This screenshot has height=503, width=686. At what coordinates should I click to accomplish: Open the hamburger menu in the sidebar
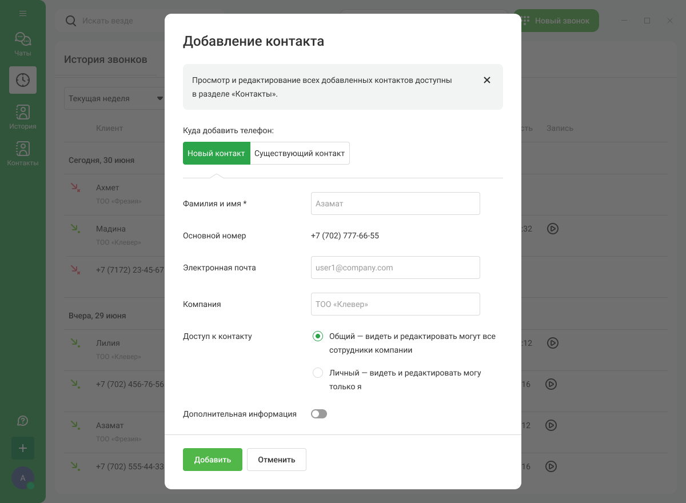tap(23, 14)
